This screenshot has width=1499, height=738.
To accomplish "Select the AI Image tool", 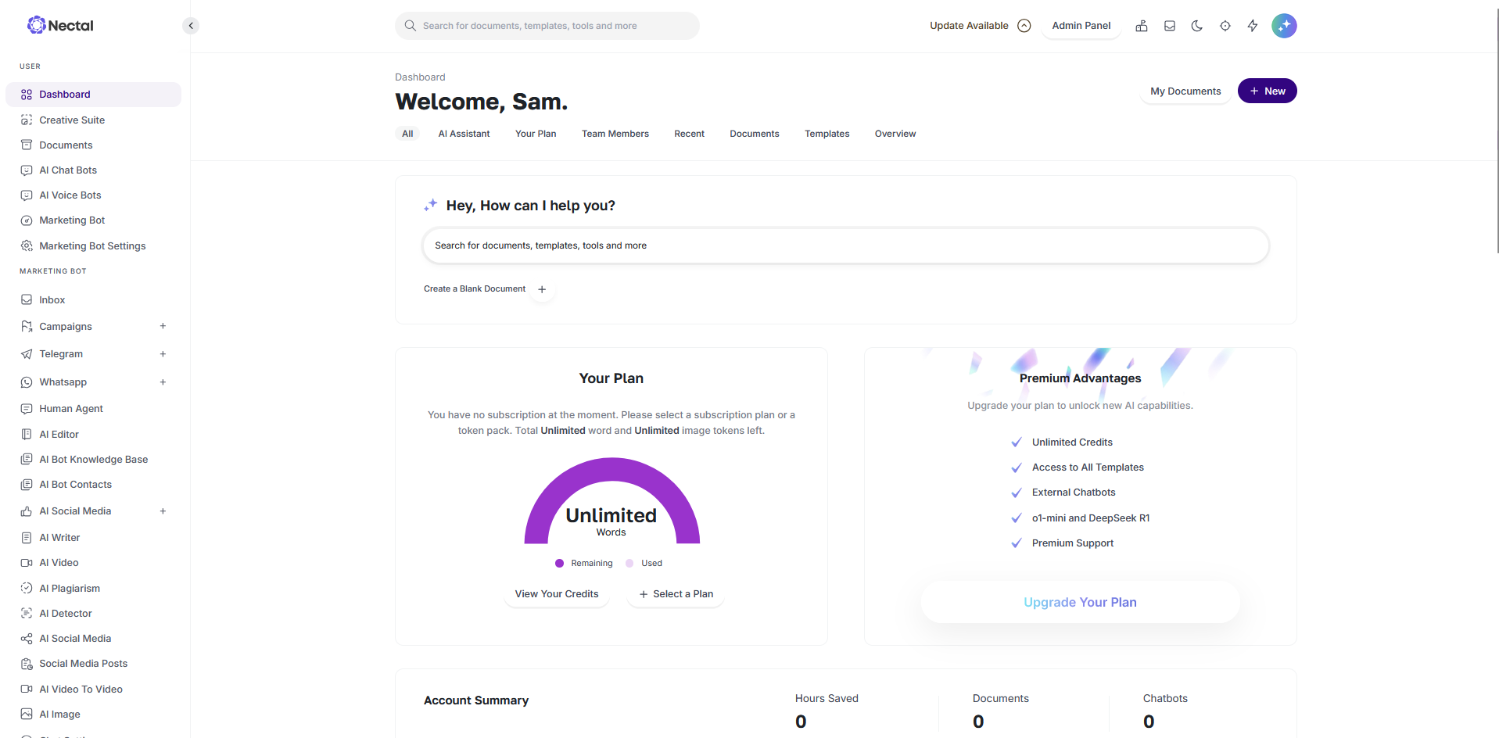I will (59, 714).
